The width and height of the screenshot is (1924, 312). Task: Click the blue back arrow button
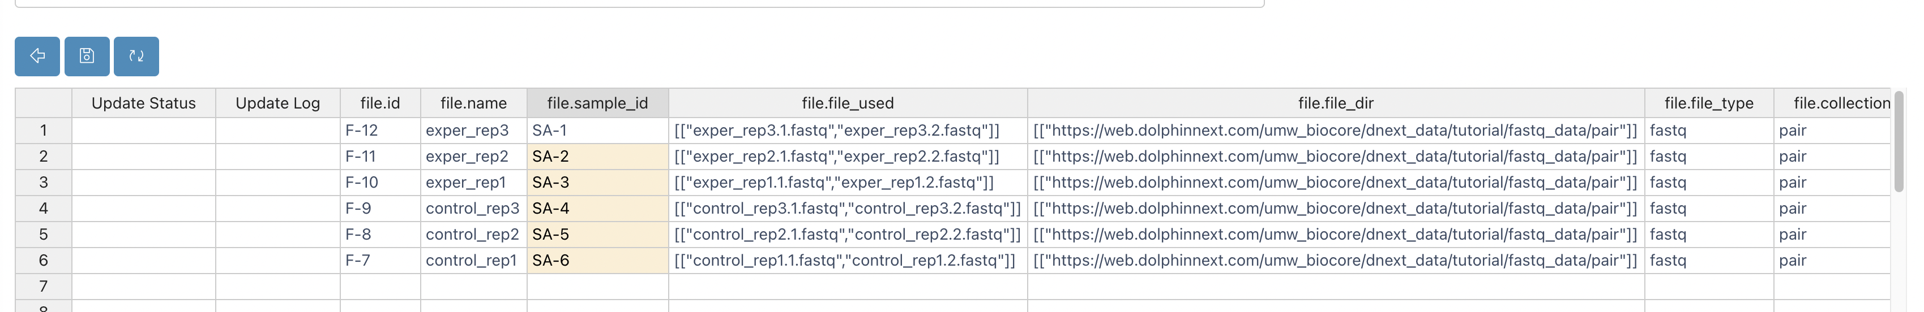[x=37, y=56]
